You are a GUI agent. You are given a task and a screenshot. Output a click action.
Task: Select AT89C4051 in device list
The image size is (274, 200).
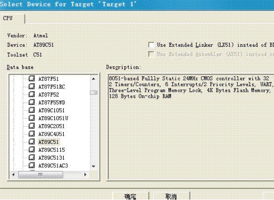[52, 134]
